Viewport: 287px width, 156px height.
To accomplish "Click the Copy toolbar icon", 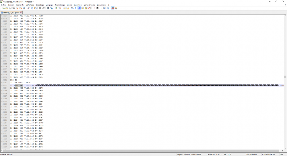I will (x=32, y=8).
